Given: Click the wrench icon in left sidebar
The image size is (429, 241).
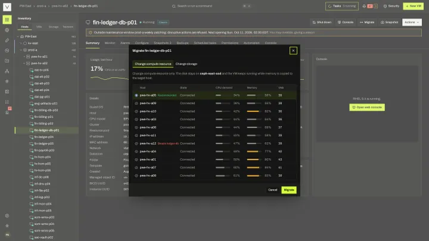Looking at the screenshot, I should click(7, 40).
